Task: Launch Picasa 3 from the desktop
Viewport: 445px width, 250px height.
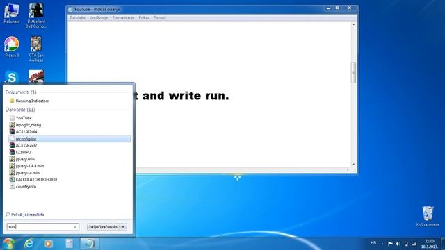Action: [12, 47]
